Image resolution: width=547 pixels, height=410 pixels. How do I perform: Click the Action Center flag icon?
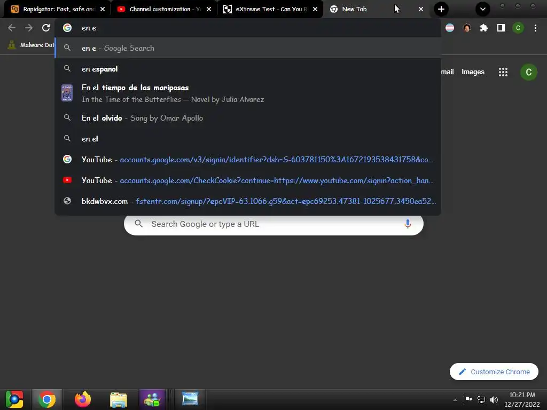point(468,399)
